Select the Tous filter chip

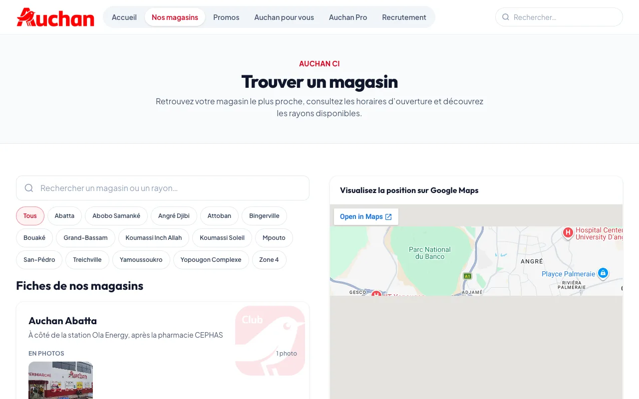(30, 216)
